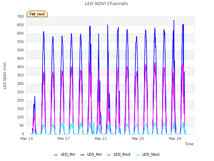Viewport: 214px width, 161px height.
Task: Click the 100 y-axis tick label
Action: 20,117
